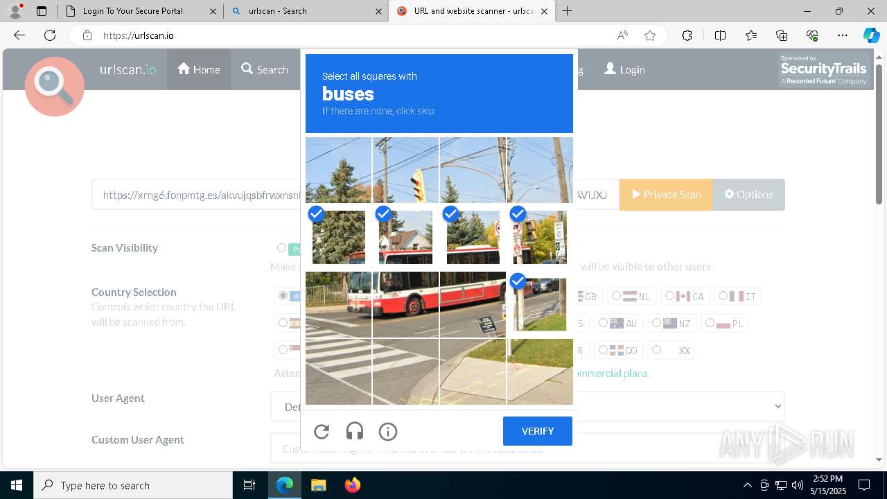Select URL and website scanner tab

471,11
